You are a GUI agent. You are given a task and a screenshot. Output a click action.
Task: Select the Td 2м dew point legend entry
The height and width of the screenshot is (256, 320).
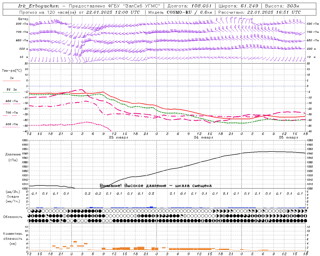12,89
